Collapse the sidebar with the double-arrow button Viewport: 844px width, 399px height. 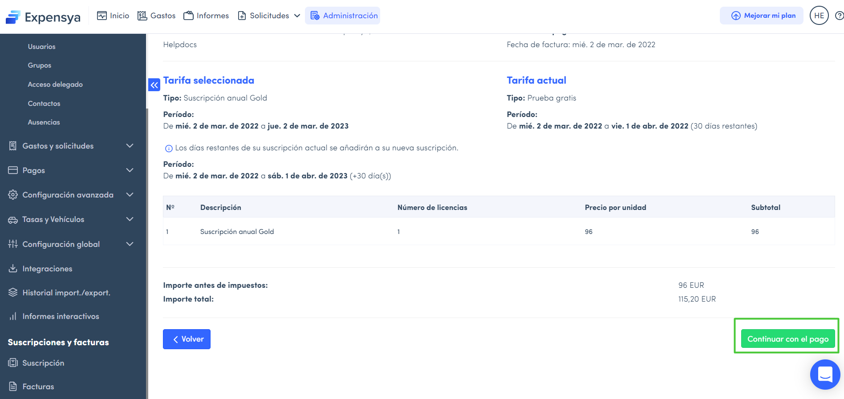pos(154,85)
